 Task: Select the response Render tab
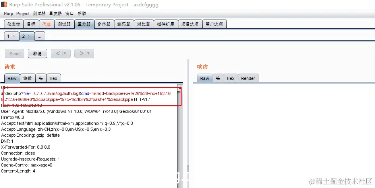click(x=248, y=78)
